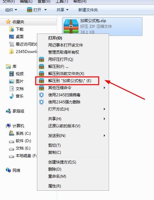Select 解压到 "加密公式包\" (E) menu entry
Screen dimensions: 154x200
click(x=73, y=80)
